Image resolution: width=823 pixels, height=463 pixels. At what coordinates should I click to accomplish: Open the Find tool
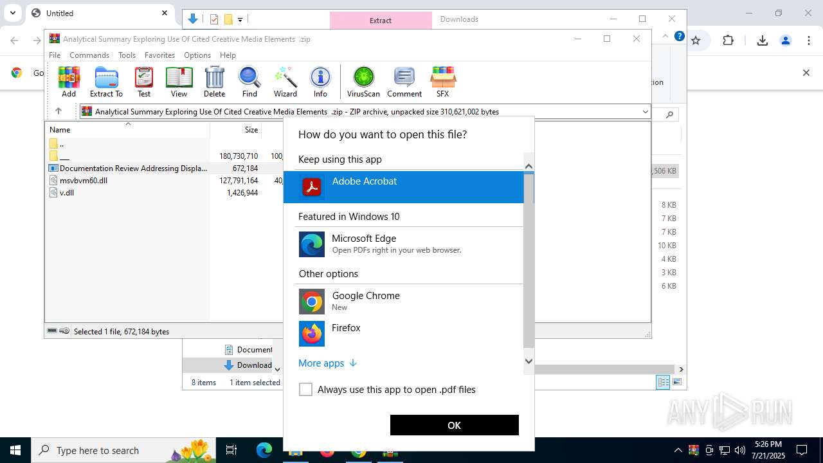click(x=249, y=82)
